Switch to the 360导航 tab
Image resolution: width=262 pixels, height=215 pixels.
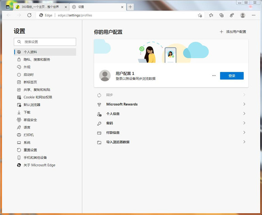point(39,7)
